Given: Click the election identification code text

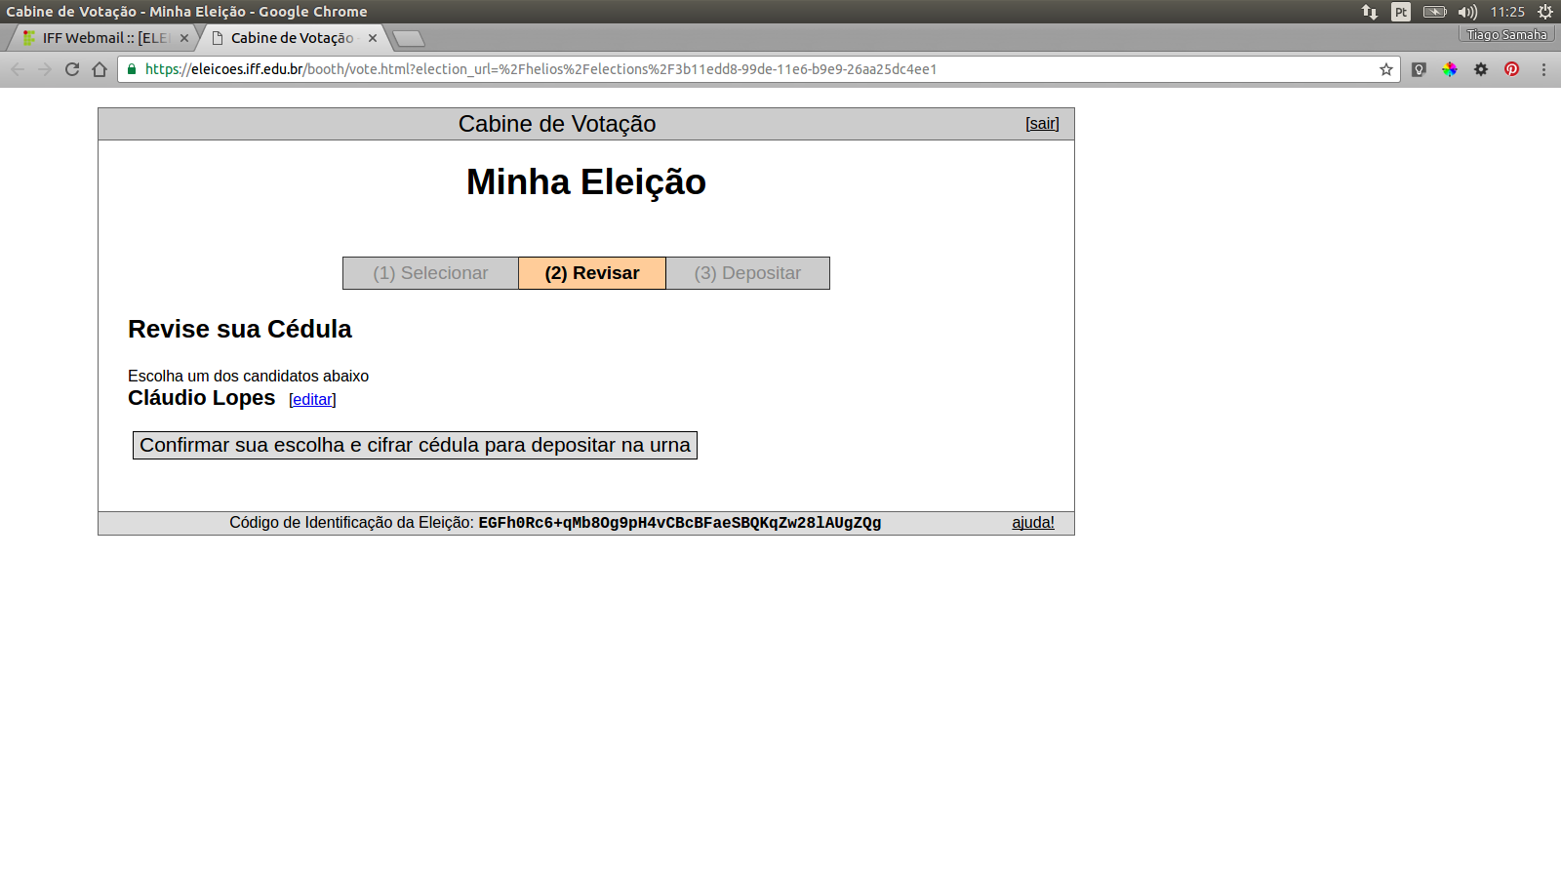Looking at the screenshot, I should point(680,523).
